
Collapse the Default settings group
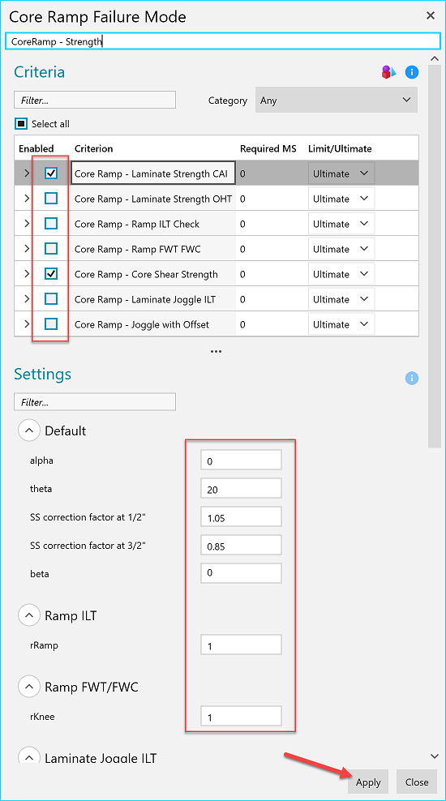tap(29, 430)
